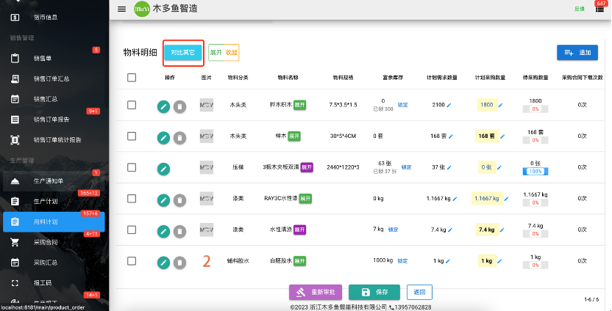This screenshot has height=311, width=612.
Task: Check the 榉木积木 row checkbox
Action: [132, 105]
